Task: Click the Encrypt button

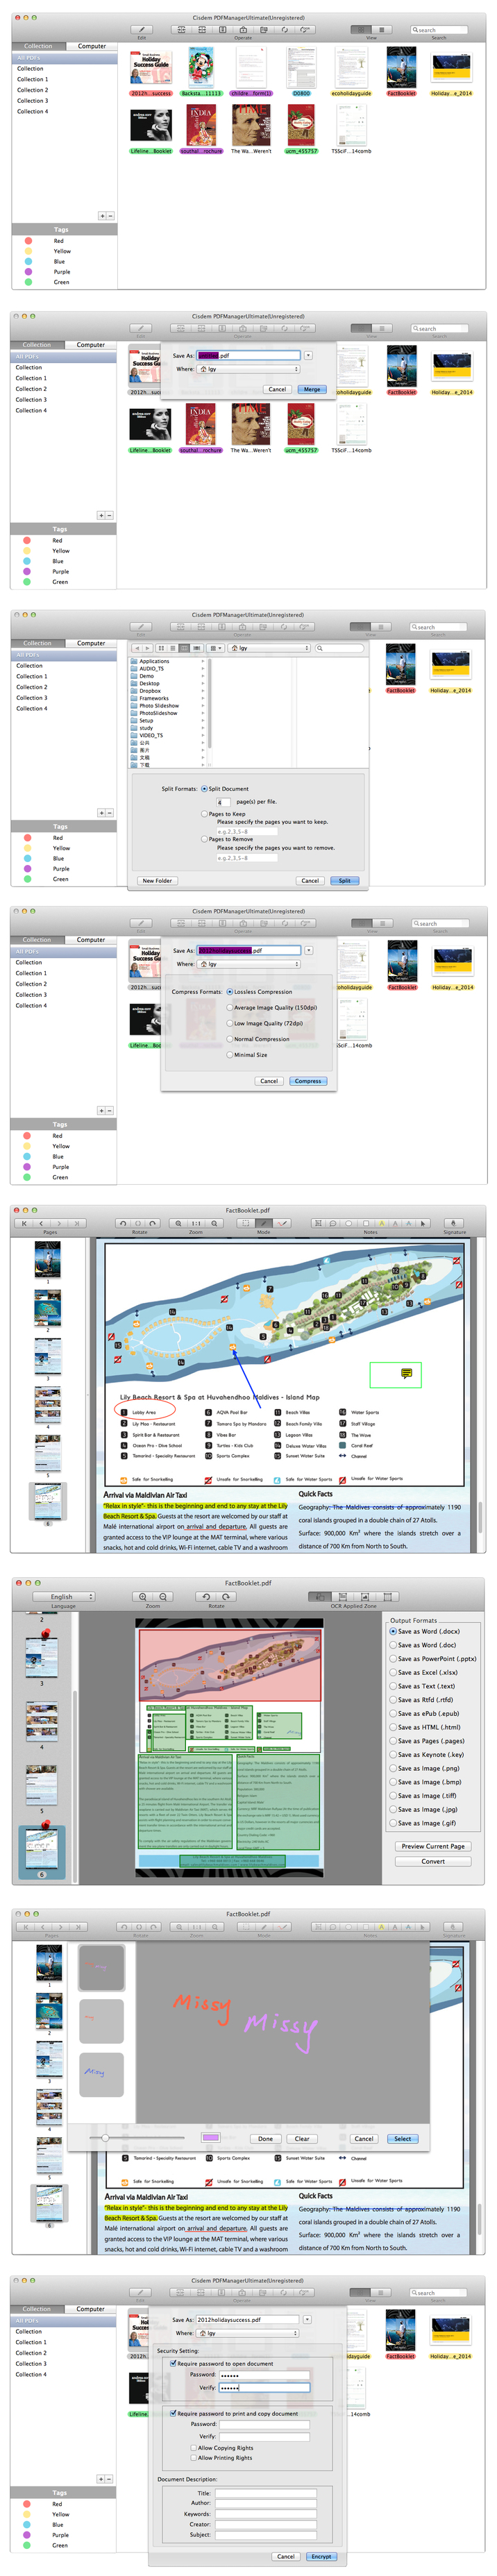Action: 321,2556
